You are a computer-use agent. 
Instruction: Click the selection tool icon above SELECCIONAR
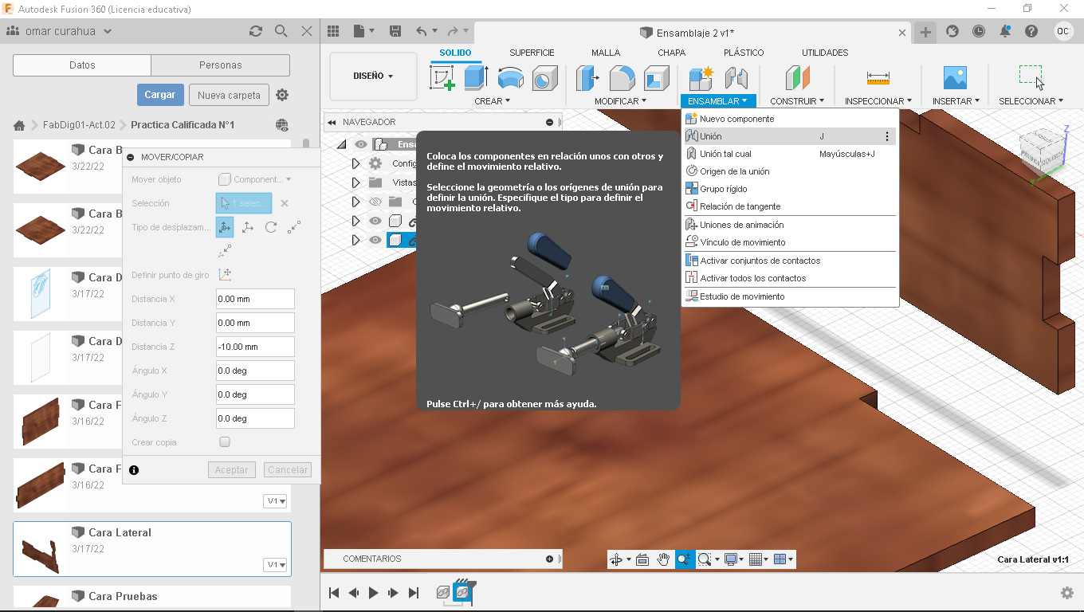coord(1031,77)
